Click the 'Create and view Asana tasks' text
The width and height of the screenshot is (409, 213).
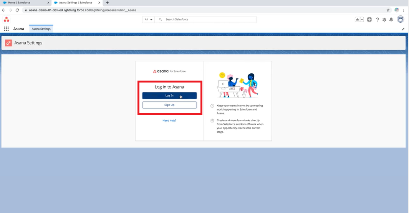tap(240, 126)
